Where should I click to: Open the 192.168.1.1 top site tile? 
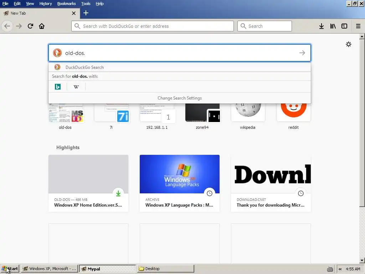click(x=157, y=117)
